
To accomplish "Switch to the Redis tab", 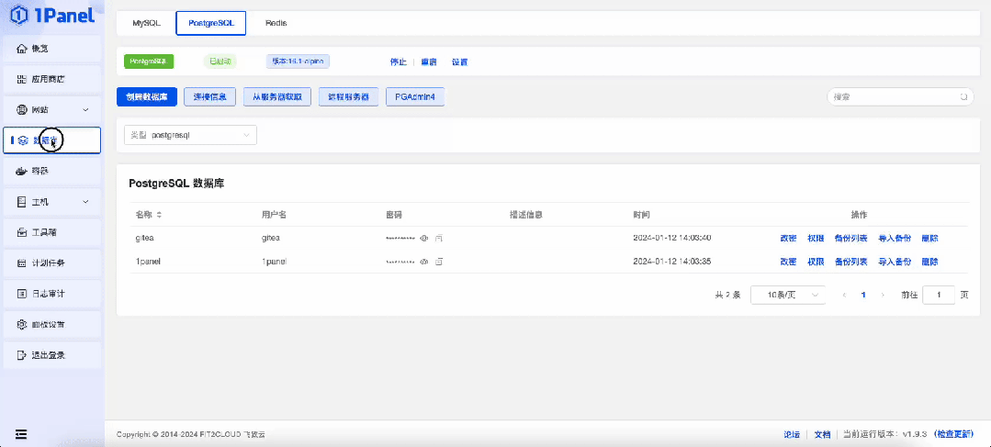I will [276, 23].
